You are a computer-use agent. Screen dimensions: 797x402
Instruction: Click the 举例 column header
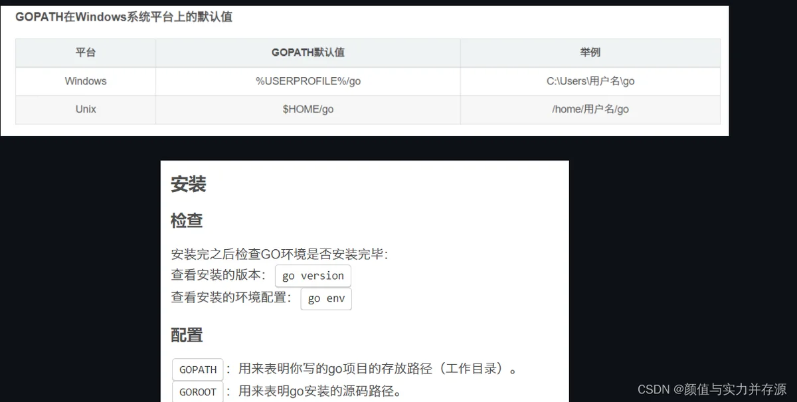[590, 52]
